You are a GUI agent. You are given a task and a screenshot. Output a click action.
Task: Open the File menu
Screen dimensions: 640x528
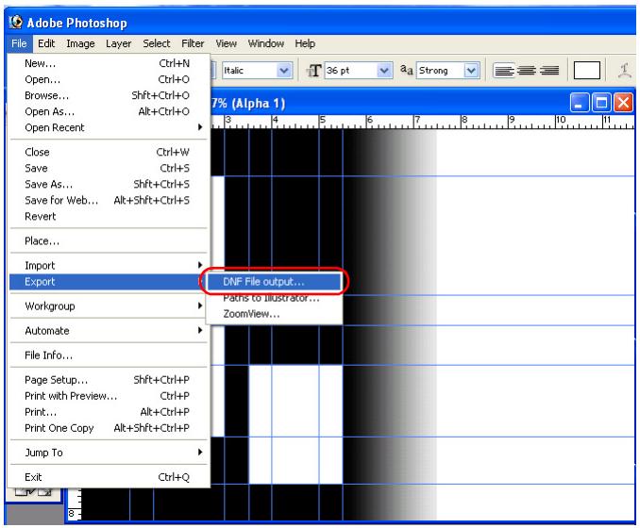click(19, 43)
